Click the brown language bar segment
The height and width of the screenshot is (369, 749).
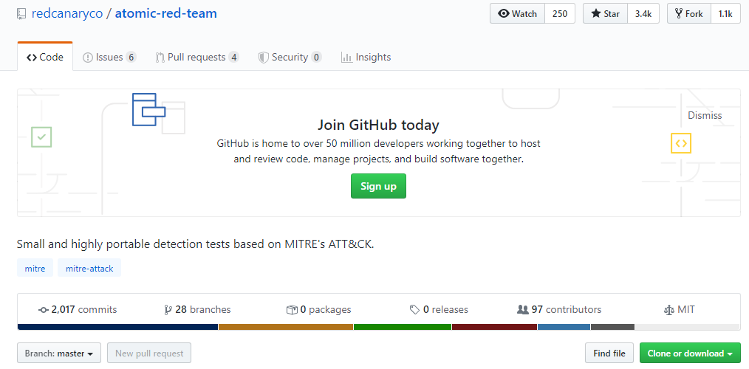[286, 327]
